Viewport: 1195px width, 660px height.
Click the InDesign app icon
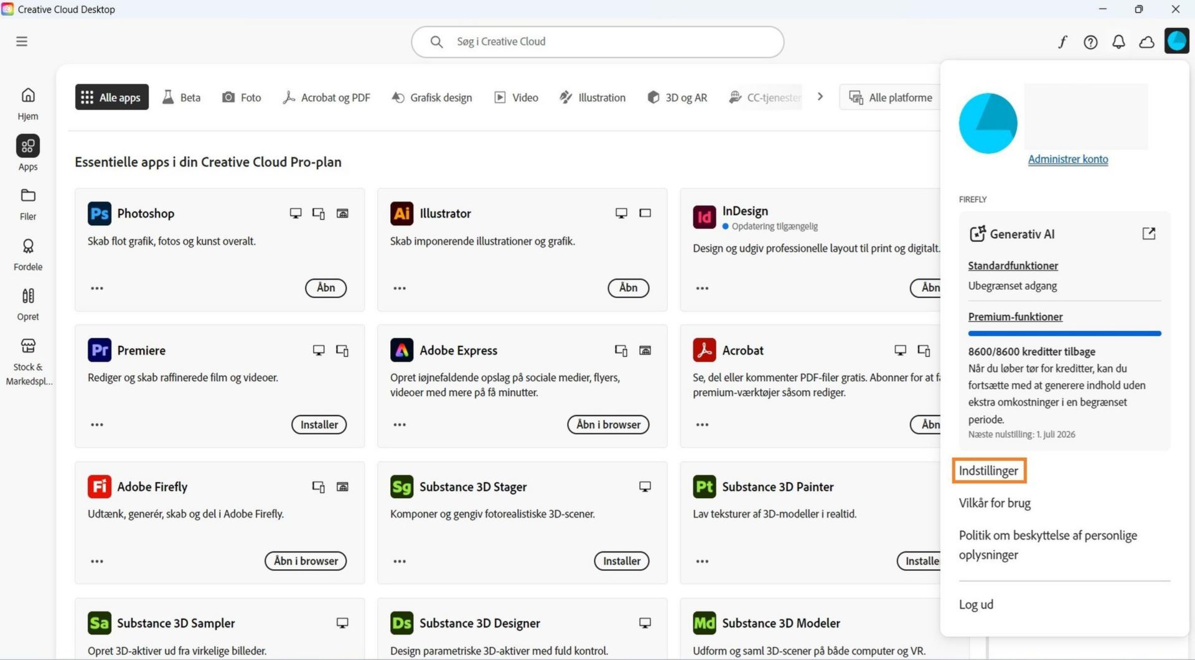[705, 217]
